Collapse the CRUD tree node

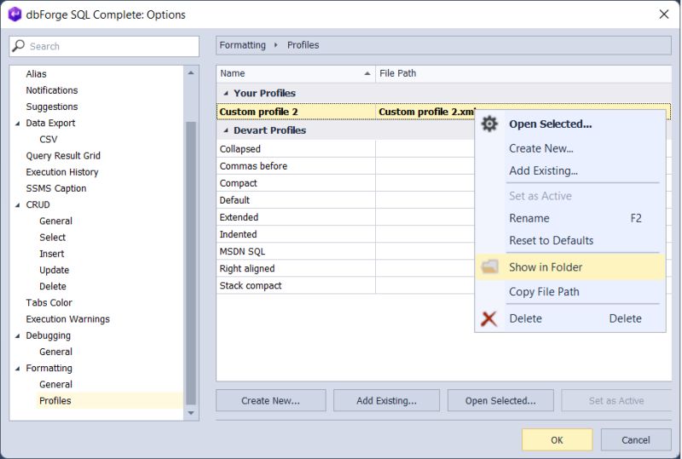[x=17, y=205]
